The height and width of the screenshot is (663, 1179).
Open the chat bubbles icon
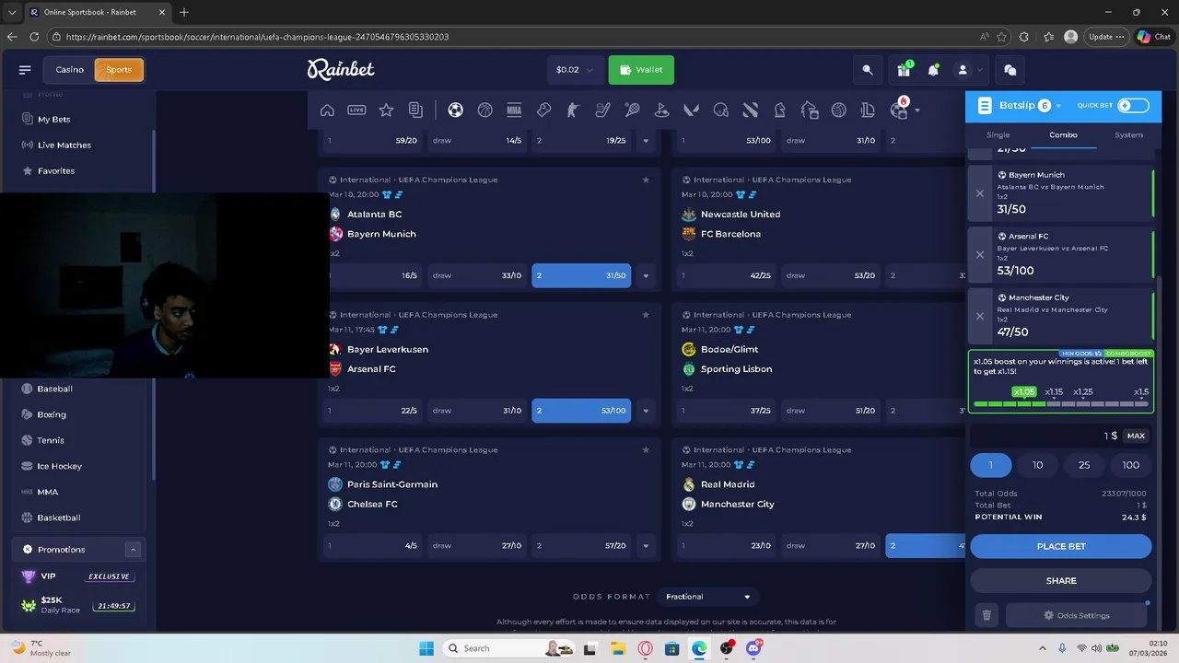click(x=1010, y=70)
